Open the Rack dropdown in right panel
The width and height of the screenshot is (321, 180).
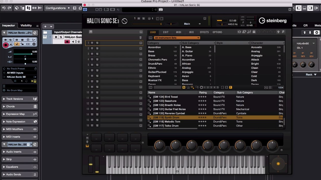coord(311,75)
